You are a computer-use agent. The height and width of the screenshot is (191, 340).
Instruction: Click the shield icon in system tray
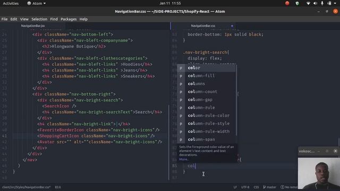pos(297,3)
